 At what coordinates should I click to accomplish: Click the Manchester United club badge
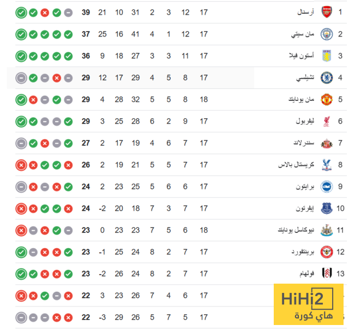(326, 100)
